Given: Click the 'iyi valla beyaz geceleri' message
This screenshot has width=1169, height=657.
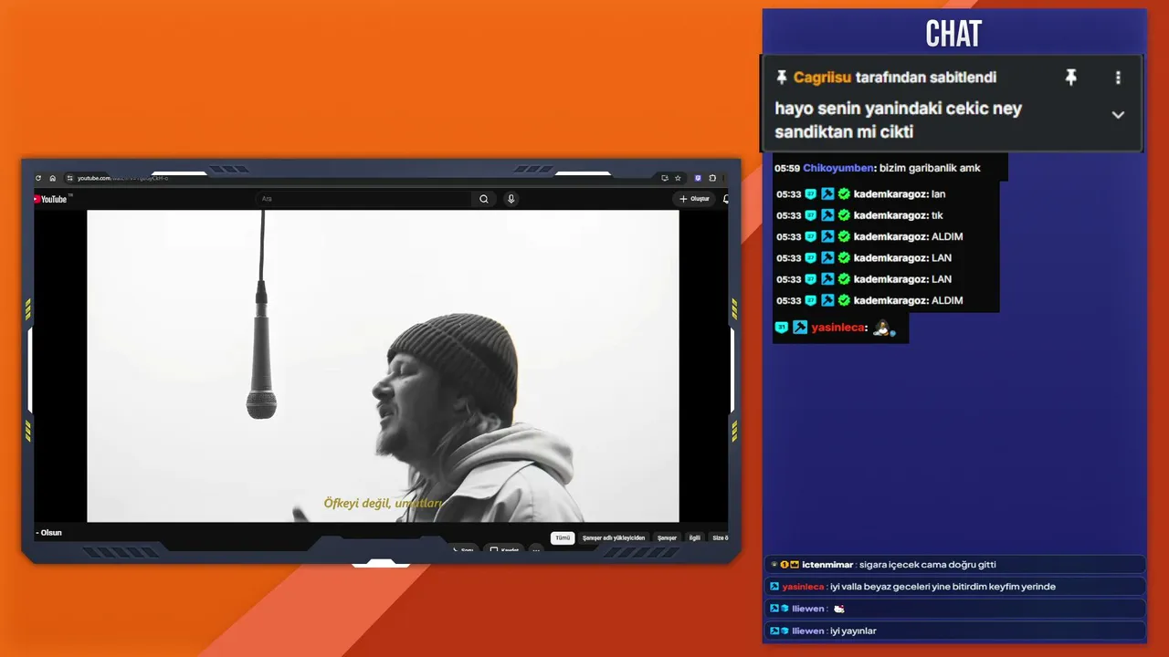Looking at the screenshot, I should pyautogui.click(x=943, y=587).
